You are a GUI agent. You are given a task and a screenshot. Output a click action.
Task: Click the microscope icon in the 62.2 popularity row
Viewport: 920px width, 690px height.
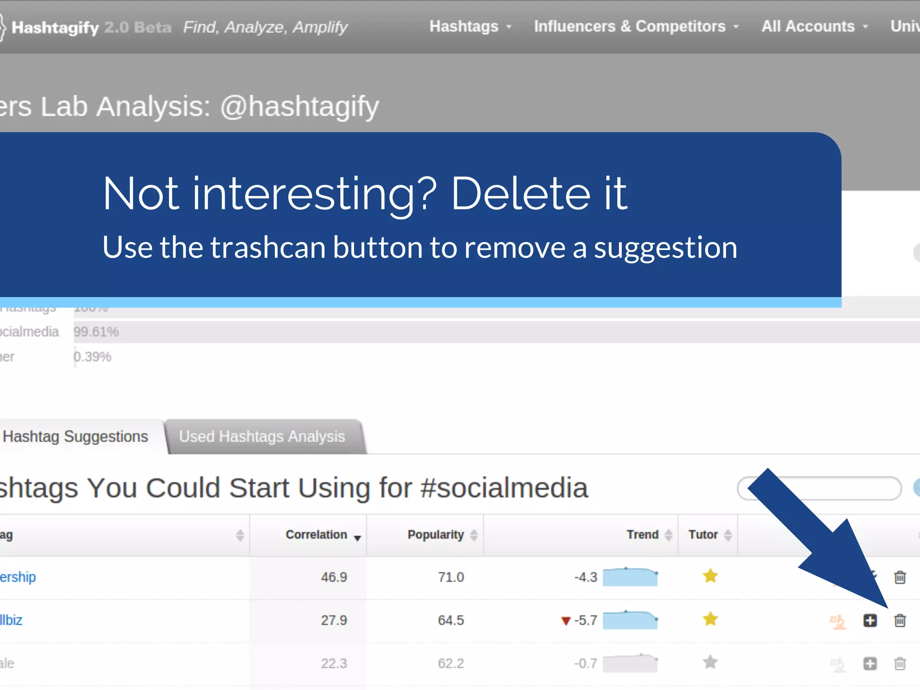click(838, 664)
